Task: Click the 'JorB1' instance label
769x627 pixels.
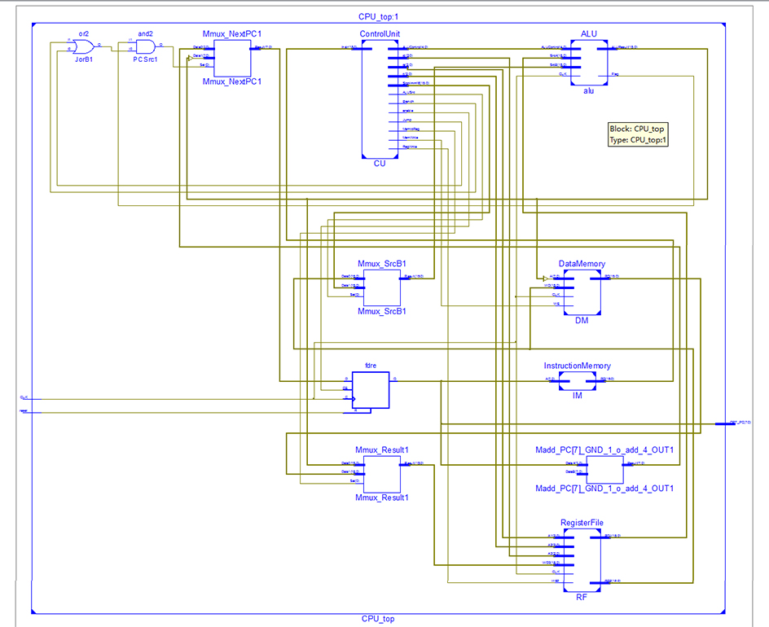Action: pyautogui.click(x=84, y=59)
